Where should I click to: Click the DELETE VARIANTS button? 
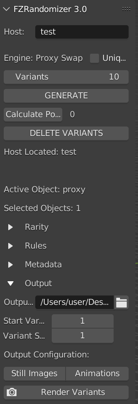click(x=66, y=133)
